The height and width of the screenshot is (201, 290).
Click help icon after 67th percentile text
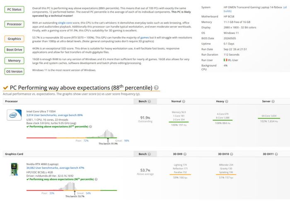(x=90, y=126)
